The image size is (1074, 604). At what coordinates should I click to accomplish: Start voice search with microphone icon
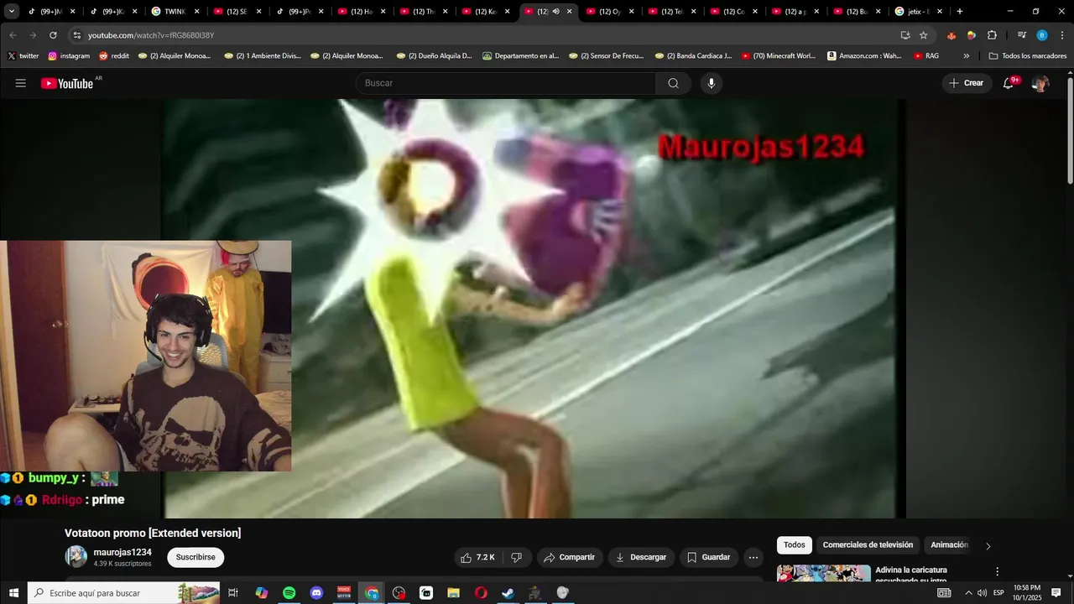point(712,83)
